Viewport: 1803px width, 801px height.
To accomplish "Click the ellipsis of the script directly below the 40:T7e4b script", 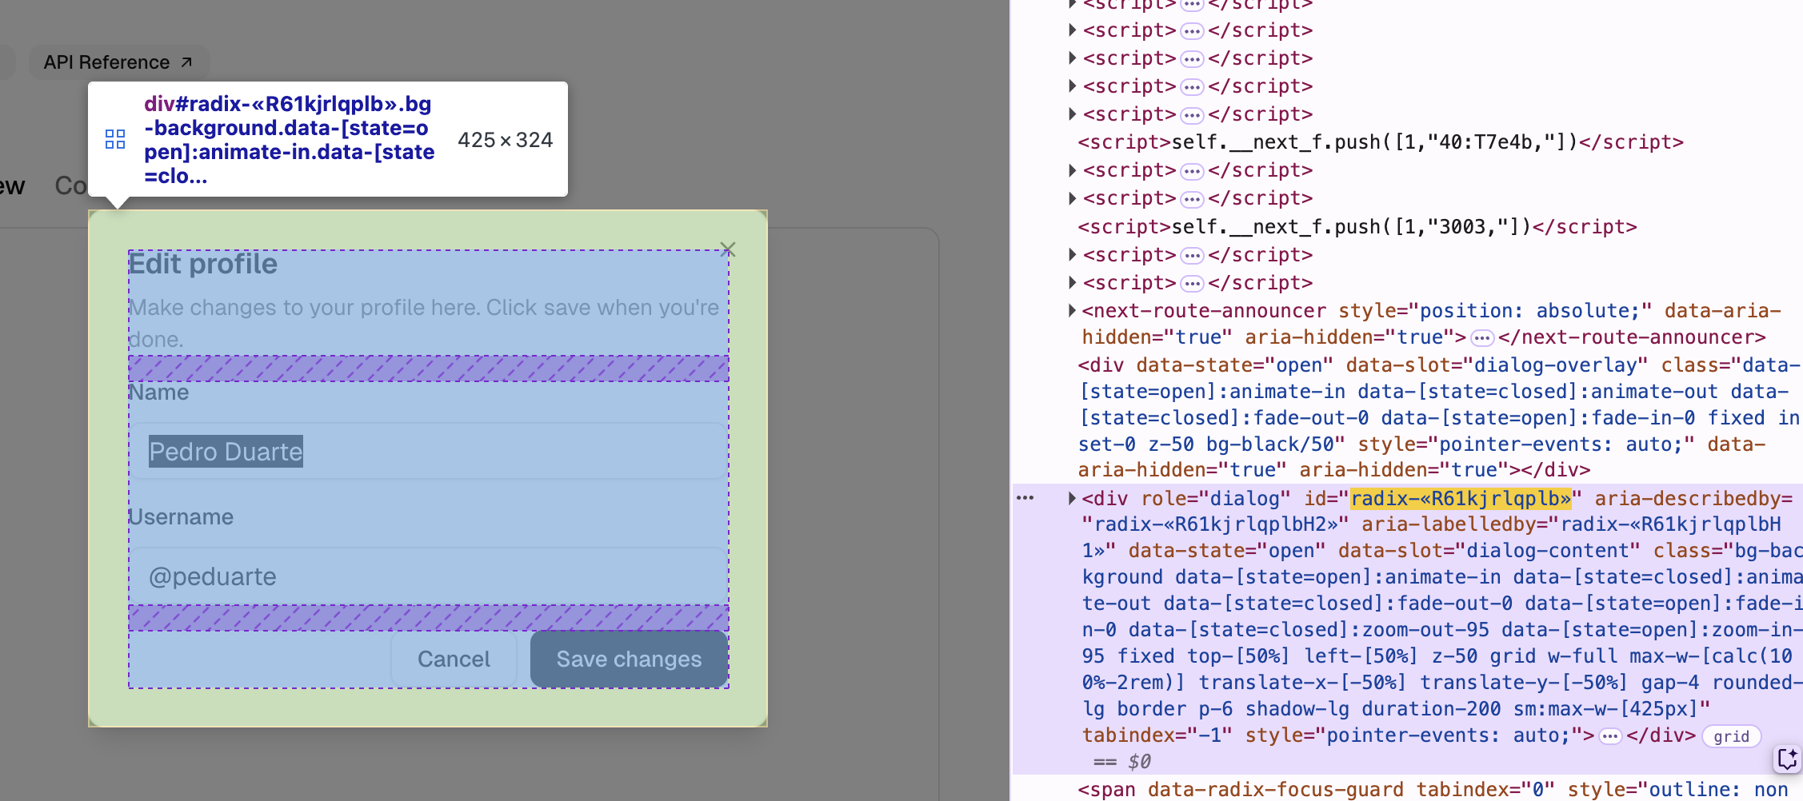I will [x=1192, y=171].
